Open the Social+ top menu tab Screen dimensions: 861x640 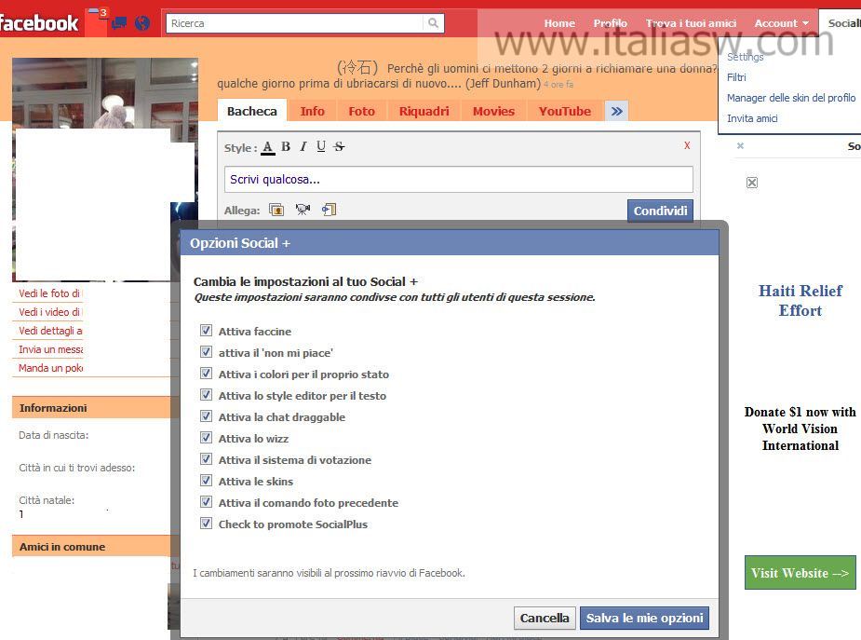coord(841,23)
